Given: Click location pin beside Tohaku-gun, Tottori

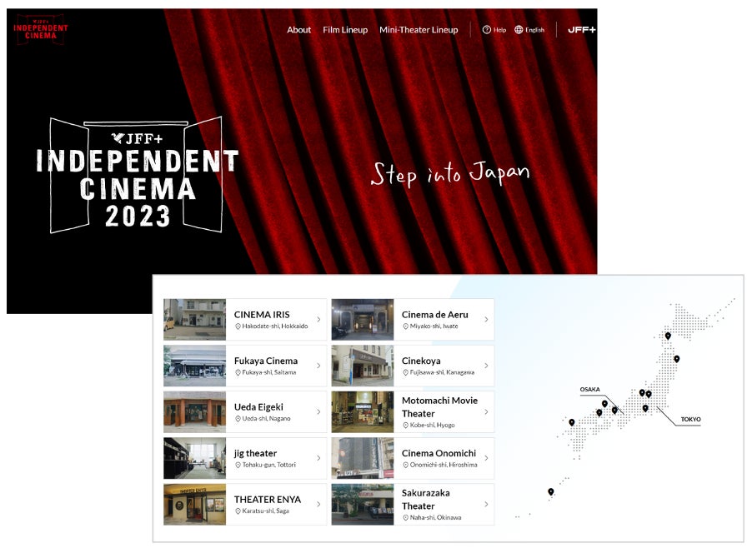Looking at the screenshot, I should pos(238,465).
